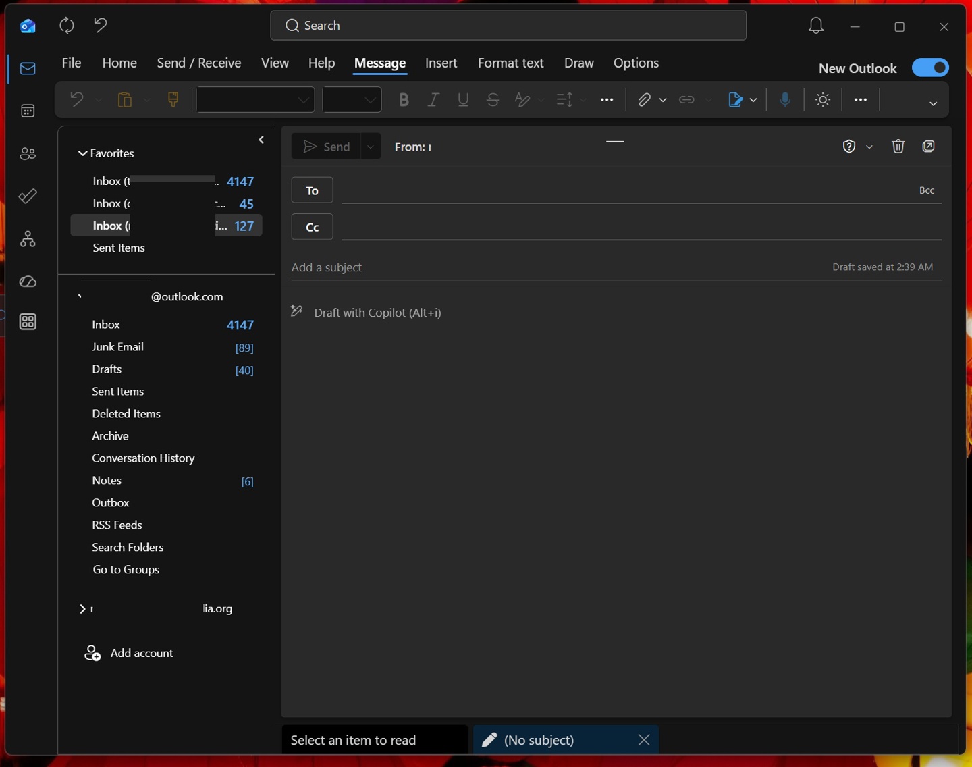Collapse the Favorites section

82,153
